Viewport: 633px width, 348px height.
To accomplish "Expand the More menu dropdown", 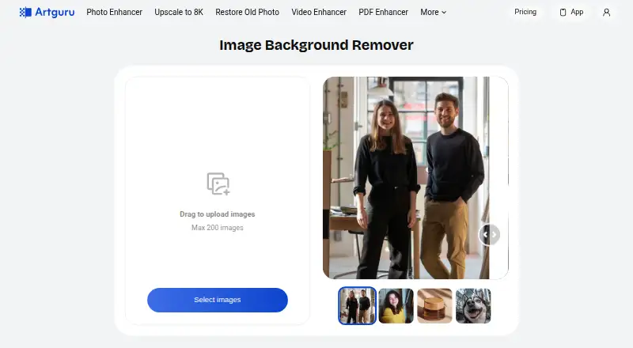I will point(433,12).
